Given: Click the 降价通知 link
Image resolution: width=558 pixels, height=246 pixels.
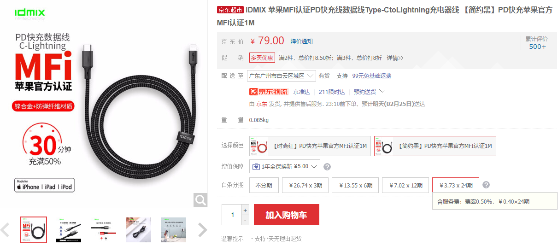Looking at the screenshot, I should (301, 41).
